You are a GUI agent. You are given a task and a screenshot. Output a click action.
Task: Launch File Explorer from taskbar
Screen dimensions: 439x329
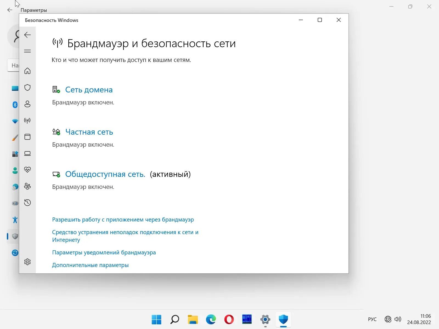[193, 319]
